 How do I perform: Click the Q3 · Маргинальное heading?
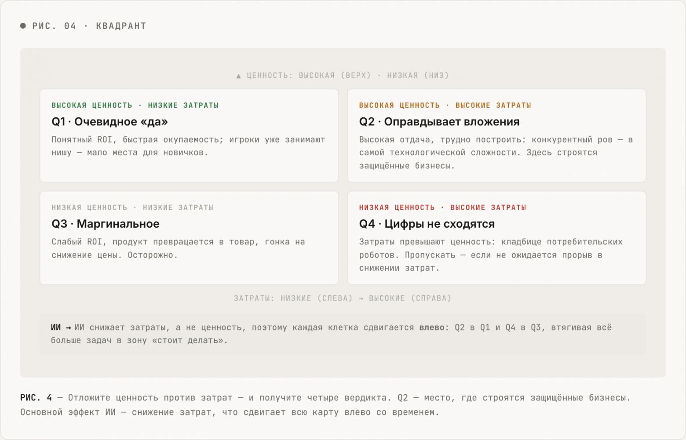[106, 224]
